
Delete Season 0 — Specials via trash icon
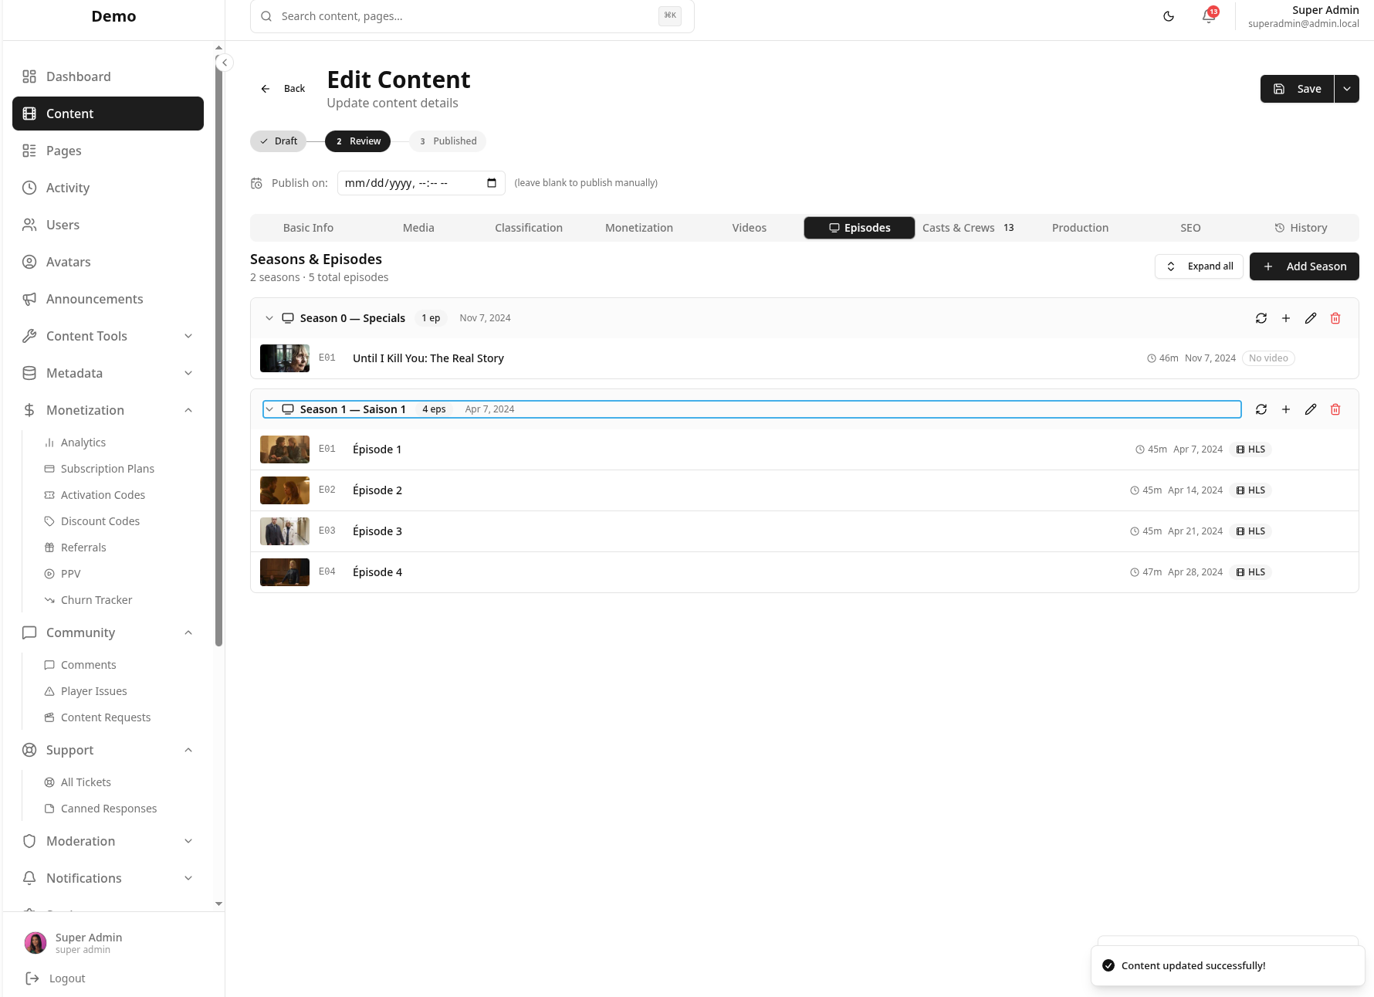(x=1335, y=318)
